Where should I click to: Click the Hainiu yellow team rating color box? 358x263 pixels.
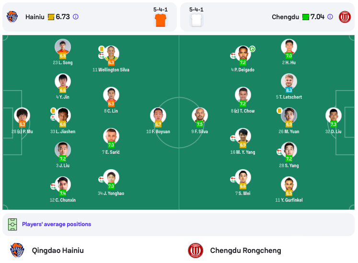tap(51, 17)
